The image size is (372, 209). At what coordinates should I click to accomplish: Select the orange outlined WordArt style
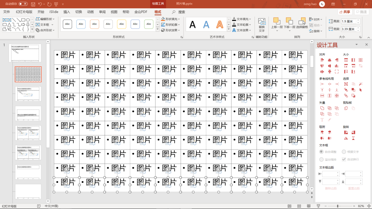tap(219, 24)
